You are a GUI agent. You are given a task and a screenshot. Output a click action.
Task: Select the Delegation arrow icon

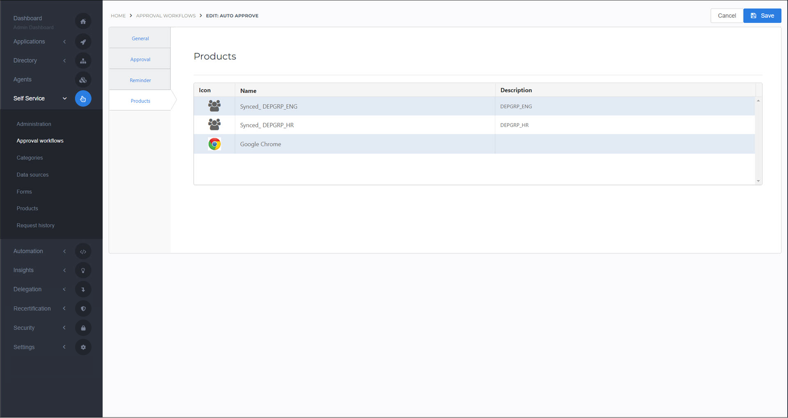[x=83, y=289]
